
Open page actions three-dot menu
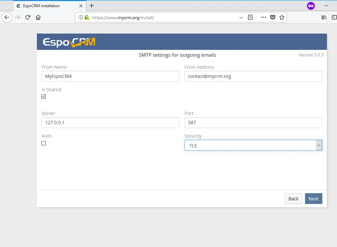click(264, 17)
